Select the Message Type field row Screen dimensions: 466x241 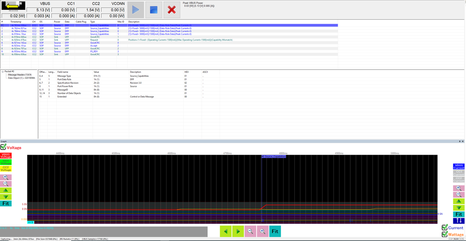(129, 76)
